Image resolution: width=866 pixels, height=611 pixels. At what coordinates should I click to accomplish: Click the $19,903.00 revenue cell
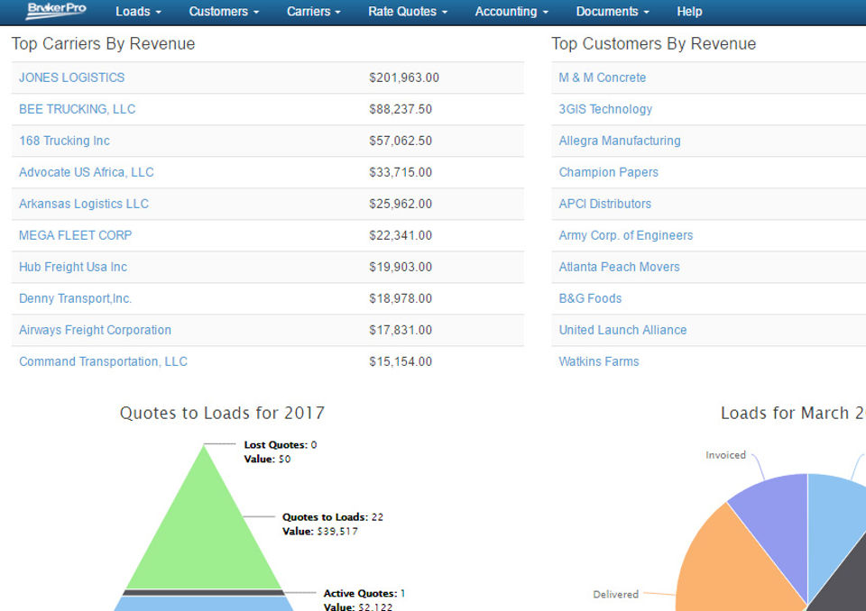click(401, 267)
